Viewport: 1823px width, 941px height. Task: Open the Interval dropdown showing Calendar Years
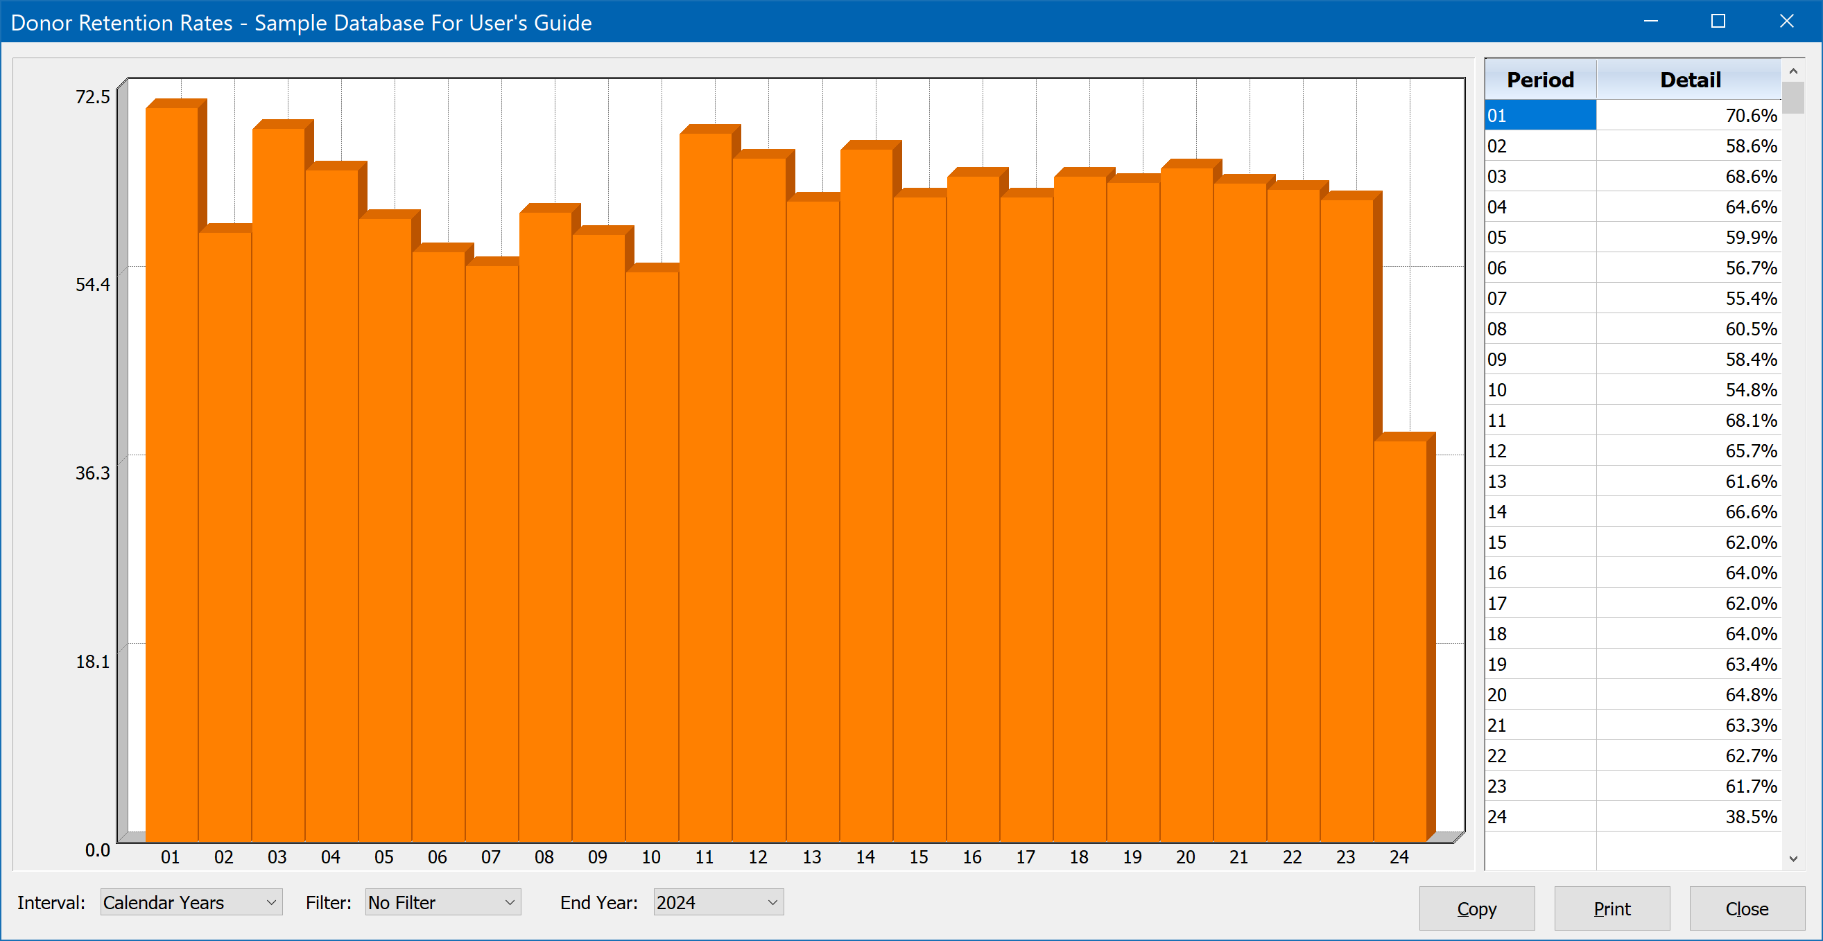coord(191,902)
